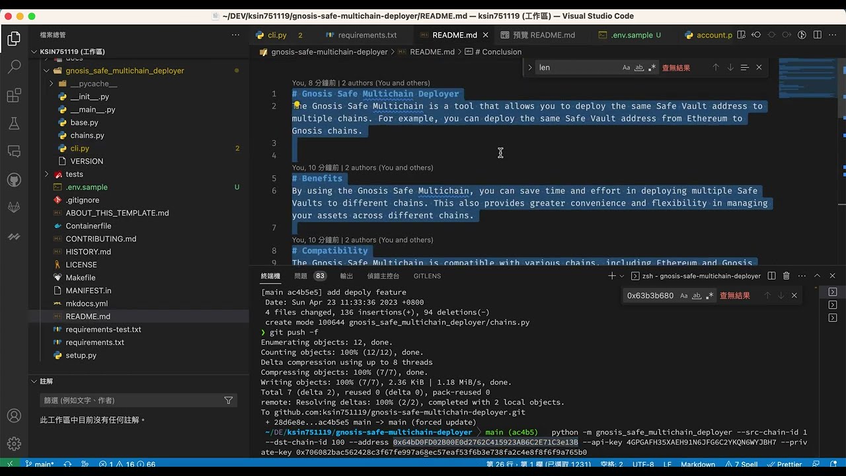Go to previous match in editor find widget
Image resolution: width=846 pixels, height=476 pixels.
coord(715,67)
